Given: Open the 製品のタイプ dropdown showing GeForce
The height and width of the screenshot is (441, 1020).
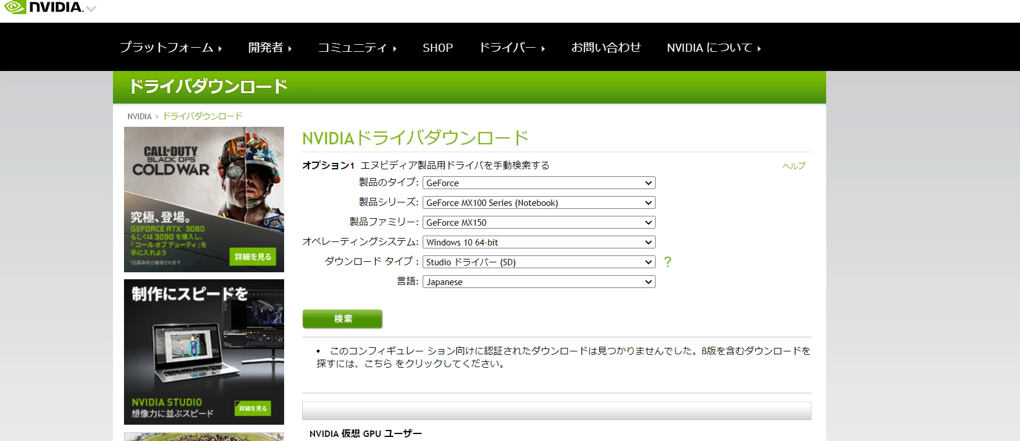Looking at the screenshot, I should coord(539,183).
